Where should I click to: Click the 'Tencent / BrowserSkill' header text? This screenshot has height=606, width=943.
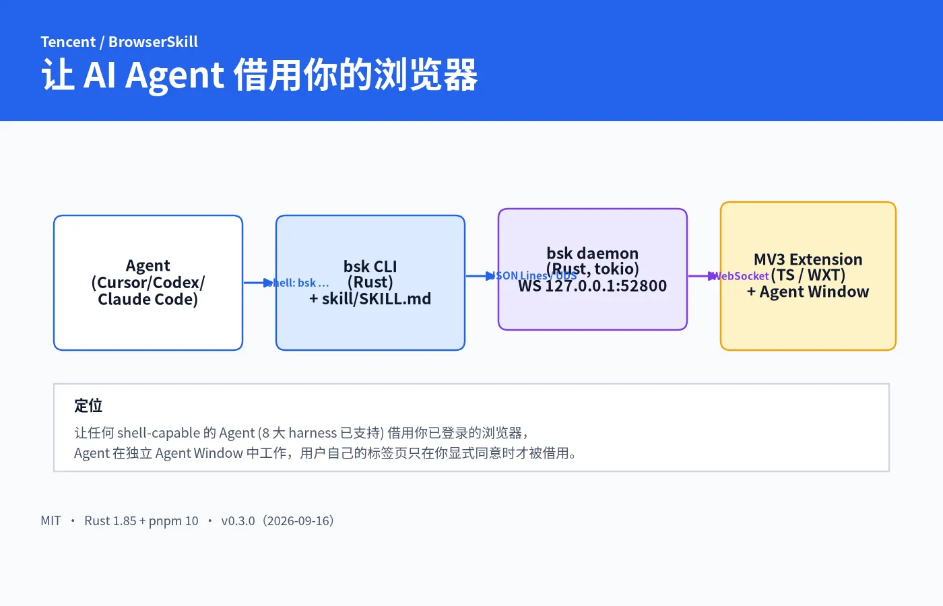[119, 42]
